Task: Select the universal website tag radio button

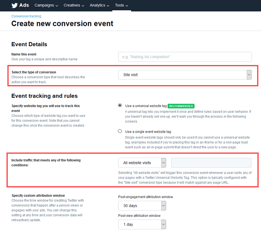Action: [120, 106]
